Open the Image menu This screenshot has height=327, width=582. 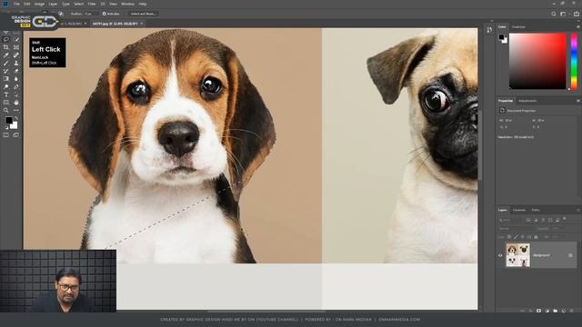39,4
